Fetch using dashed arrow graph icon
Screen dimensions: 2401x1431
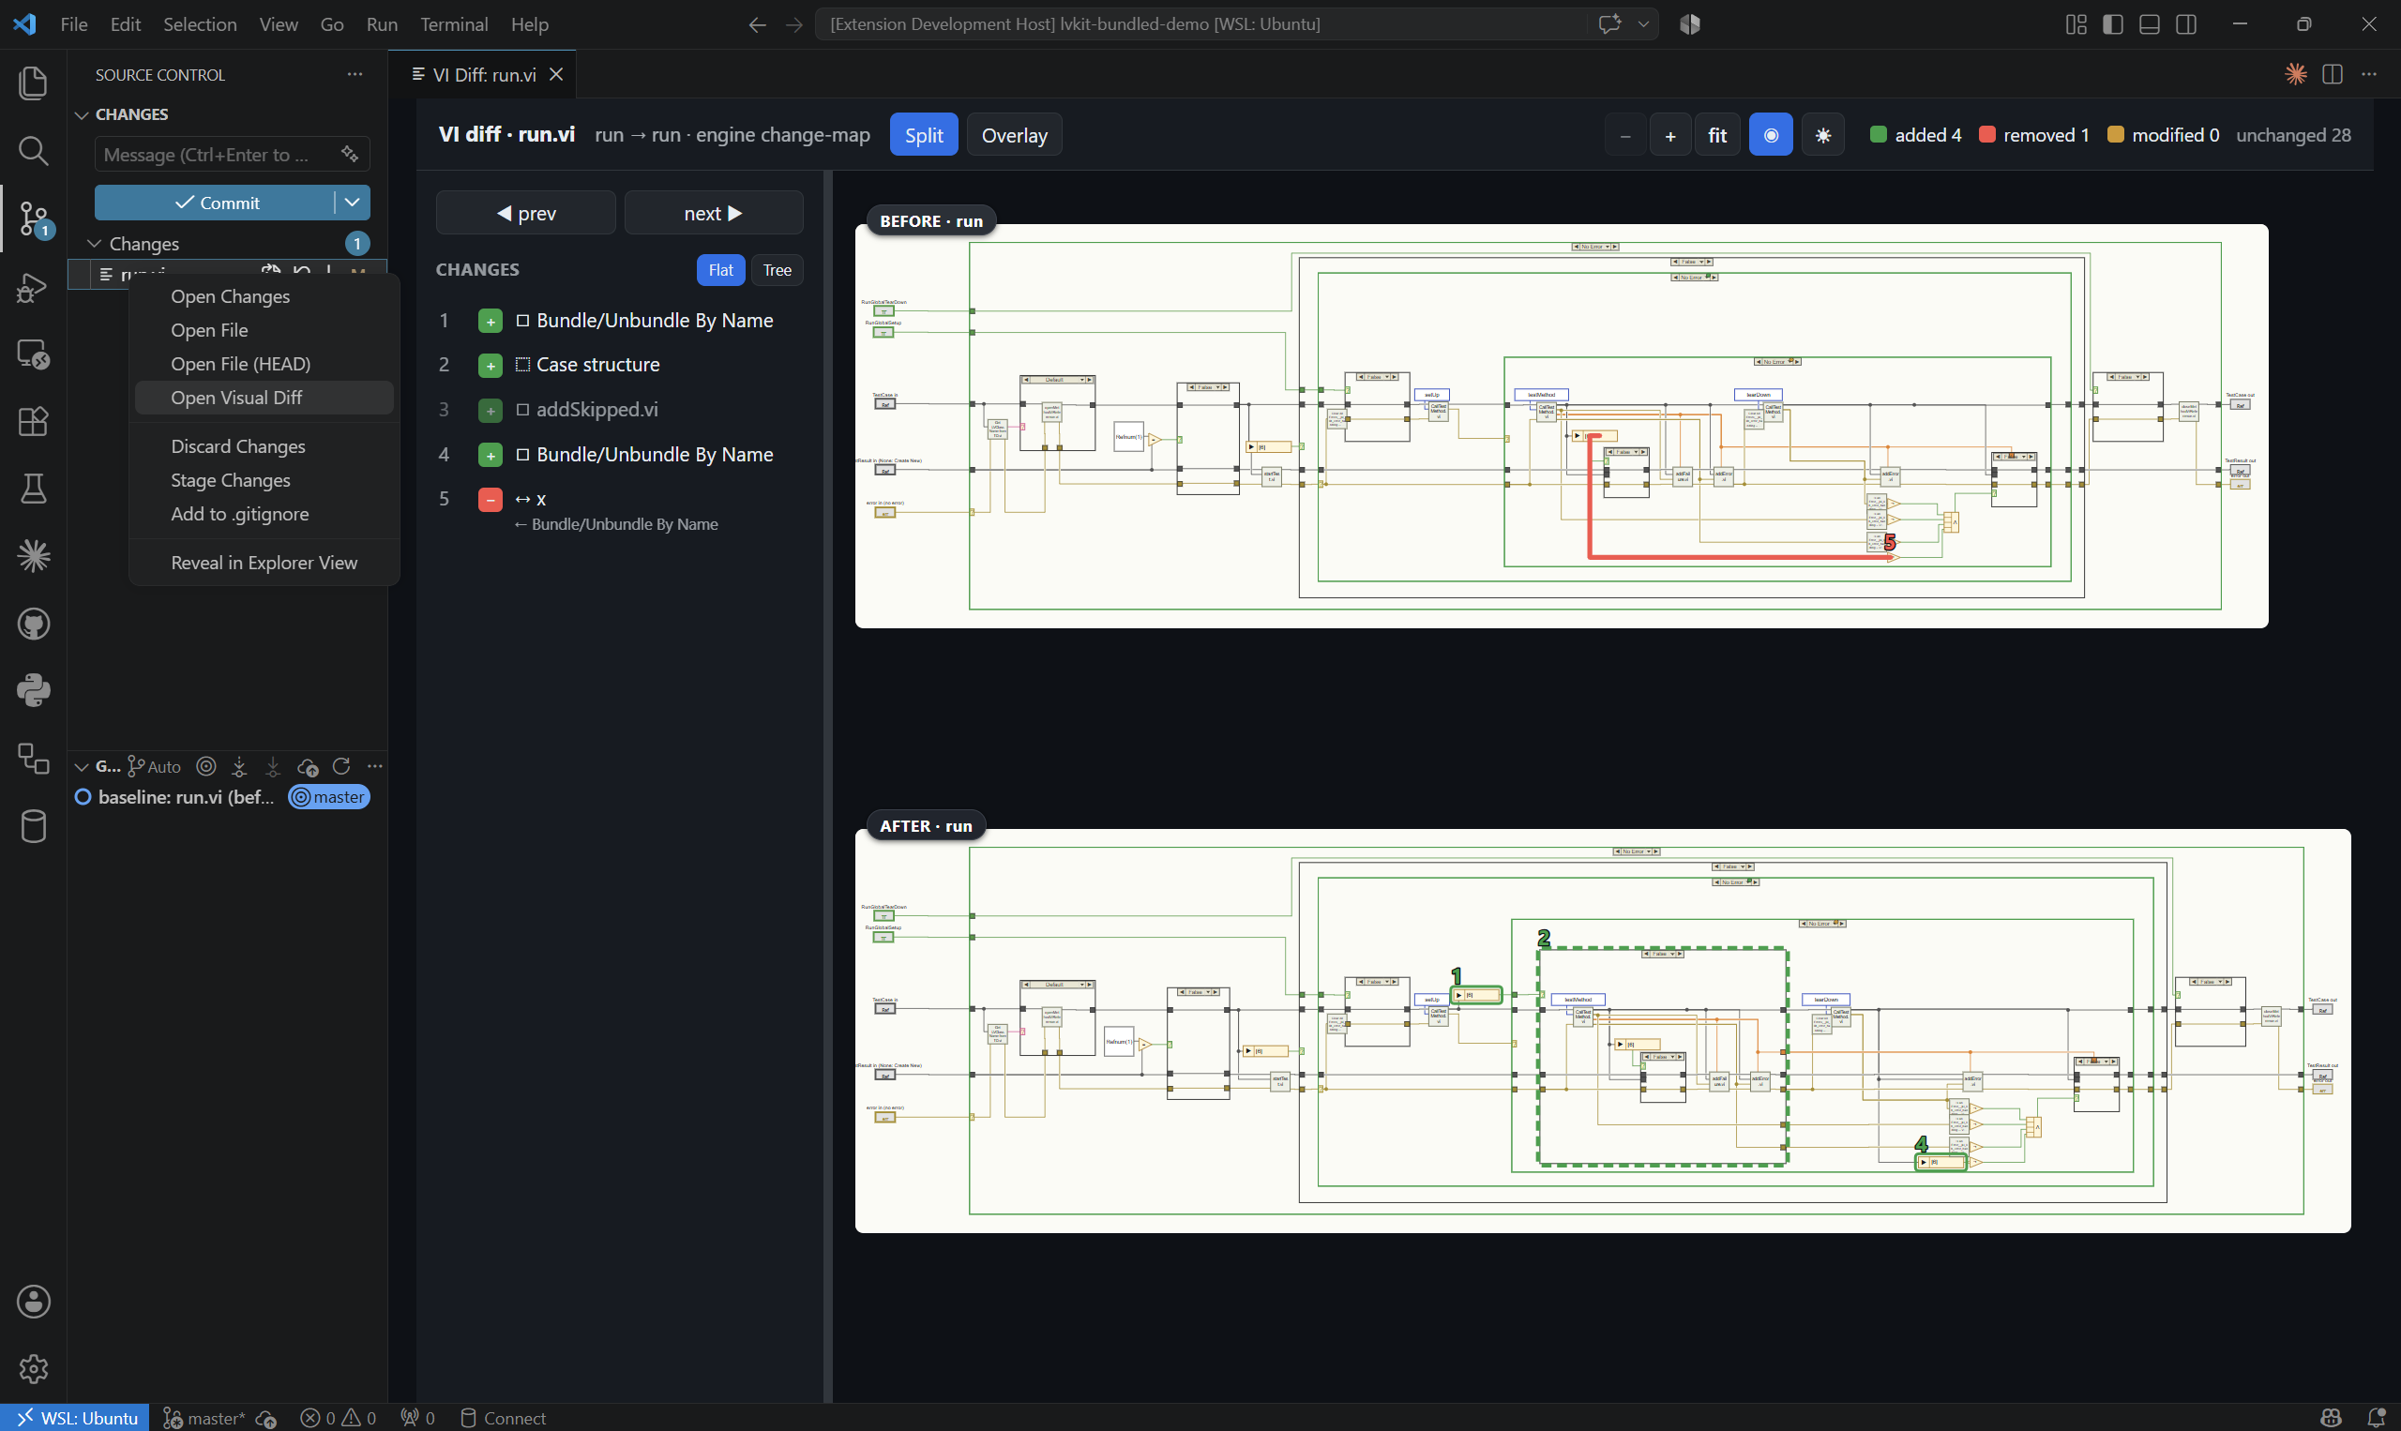239,767
